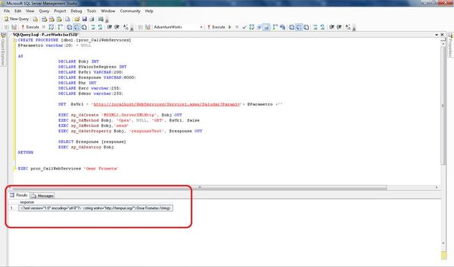This screenshot has height=267, width=454.
Task: Open the Community menu
Action: tap(130, 11)
